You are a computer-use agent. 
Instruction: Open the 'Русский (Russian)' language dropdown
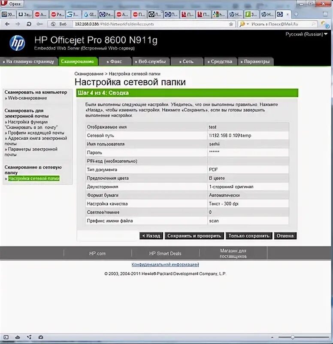pos(306,34)
